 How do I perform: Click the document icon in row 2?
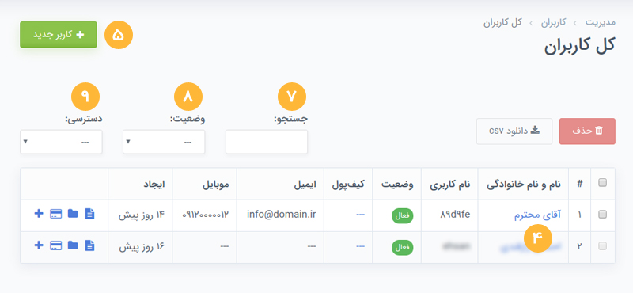point(89,245)
